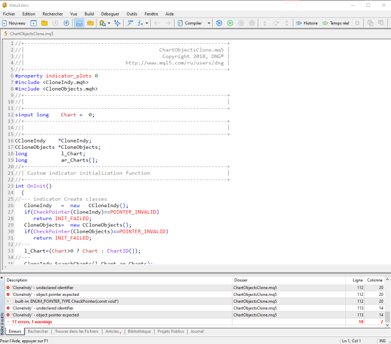
Task: Click the step out up-arrow icon
Action: 287,23
